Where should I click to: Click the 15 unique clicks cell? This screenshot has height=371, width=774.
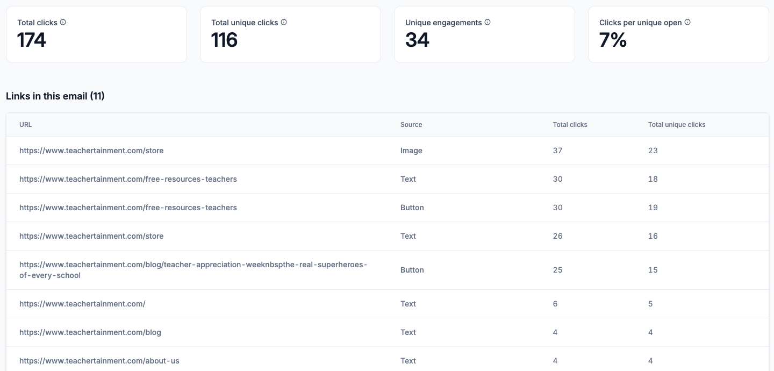653,270
